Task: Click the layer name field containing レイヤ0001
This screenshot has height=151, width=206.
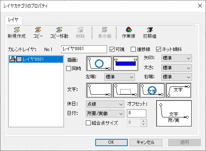Action: (x=84, y=49)
